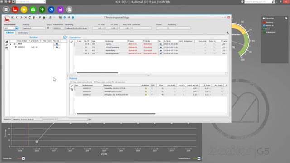Open the dark green Inventory module icon
This screenshot has height=163, width=290.
click(x=42, y=10)
